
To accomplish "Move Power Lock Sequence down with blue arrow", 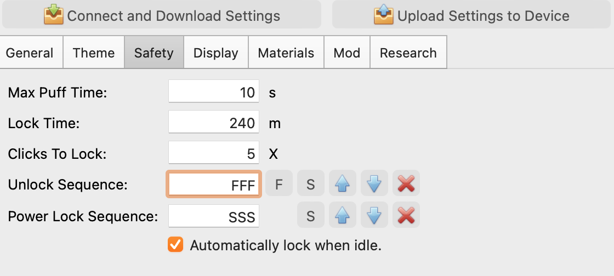I will (374, 216).
